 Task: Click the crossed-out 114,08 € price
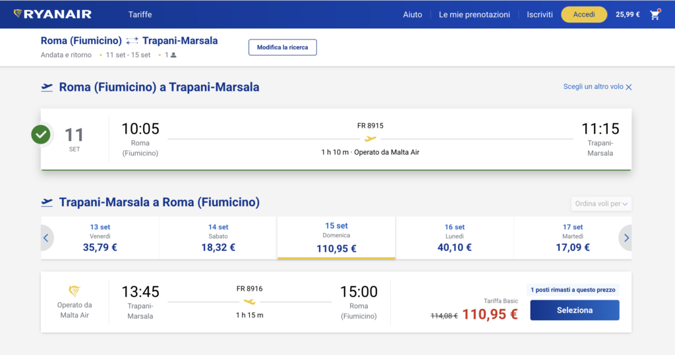pos(444,316)
